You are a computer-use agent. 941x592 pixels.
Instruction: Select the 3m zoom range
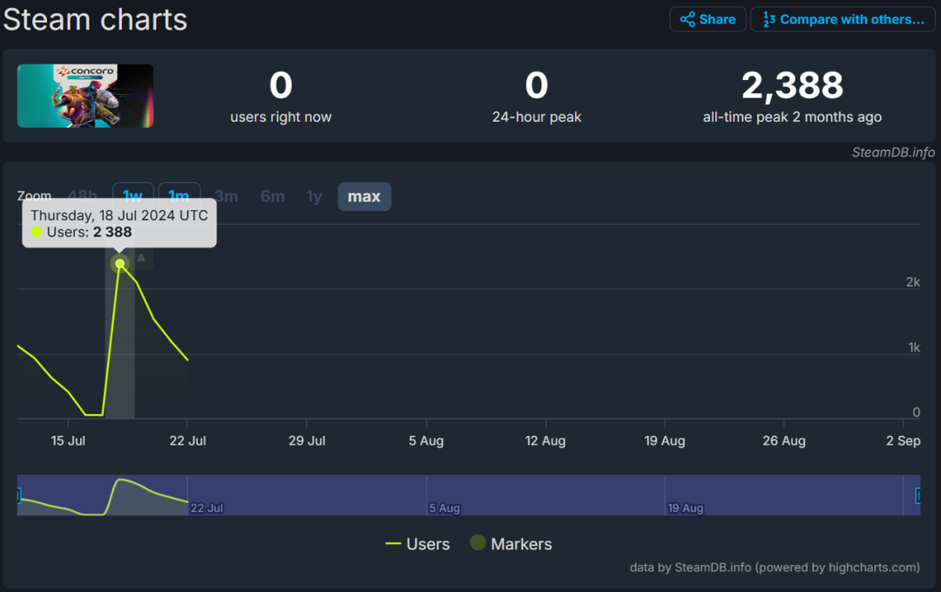point(227,196)
